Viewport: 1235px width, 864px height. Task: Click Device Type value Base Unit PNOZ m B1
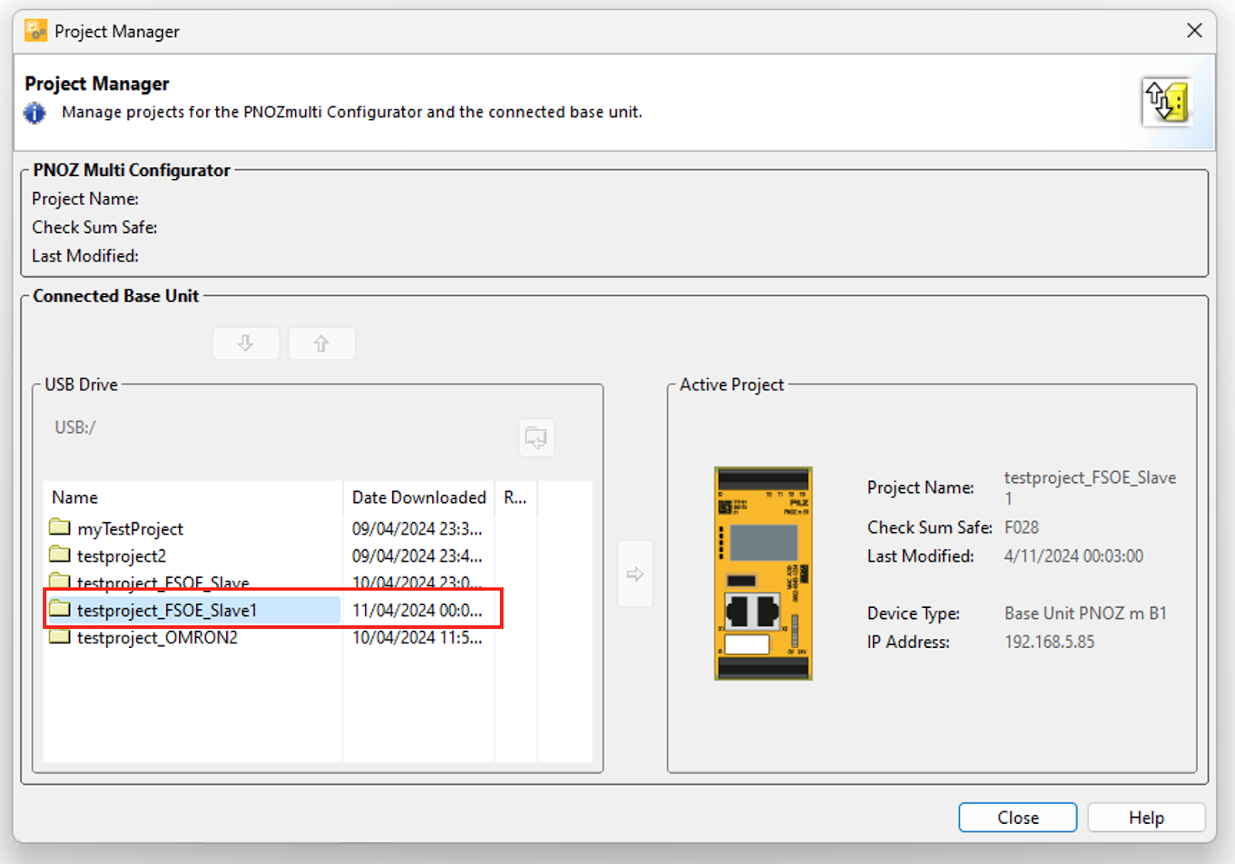[1085, 613]
